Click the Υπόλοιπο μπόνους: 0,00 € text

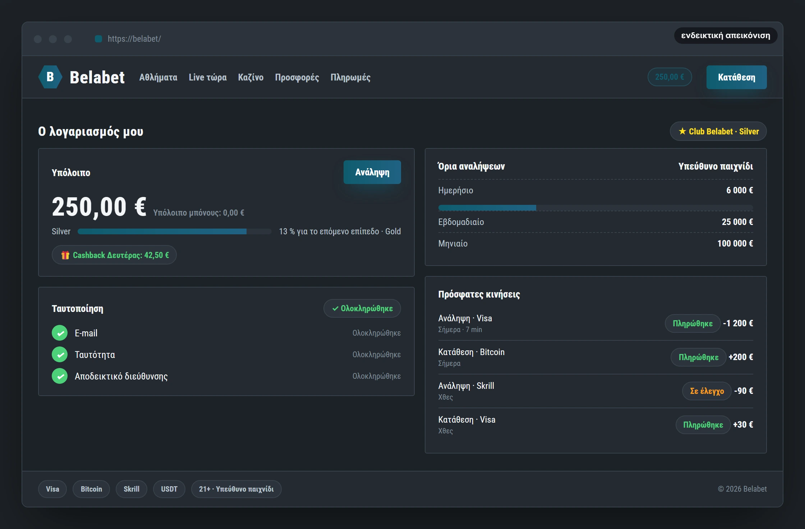(199, 213)
